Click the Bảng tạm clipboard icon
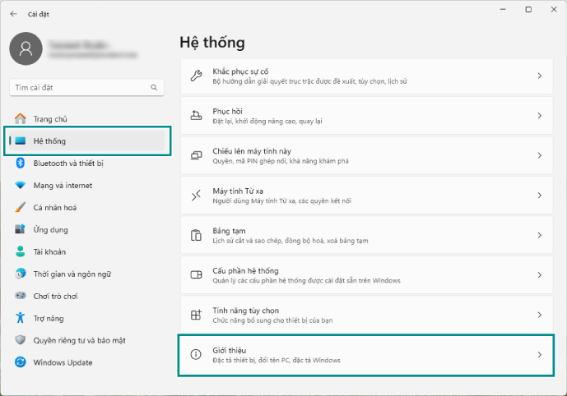Image resolution: width=567 pixels, height=396 pixels. coord(196,235)
